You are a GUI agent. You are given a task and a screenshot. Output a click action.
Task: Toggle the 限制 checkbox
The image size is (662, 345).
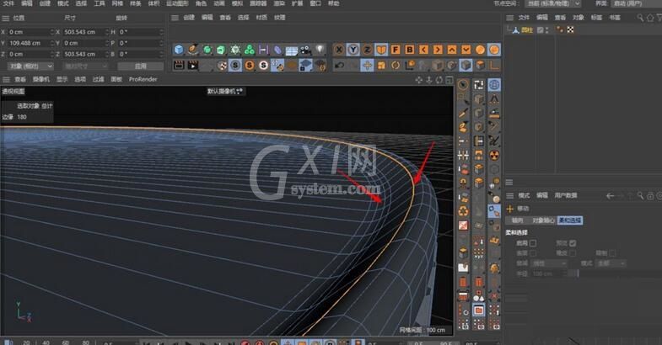(x=612, y=253)
